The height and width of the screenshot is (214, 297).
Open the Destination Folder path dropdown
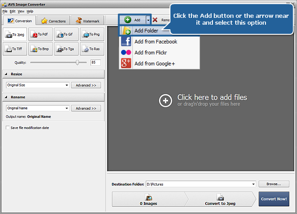tap(253, 184)
